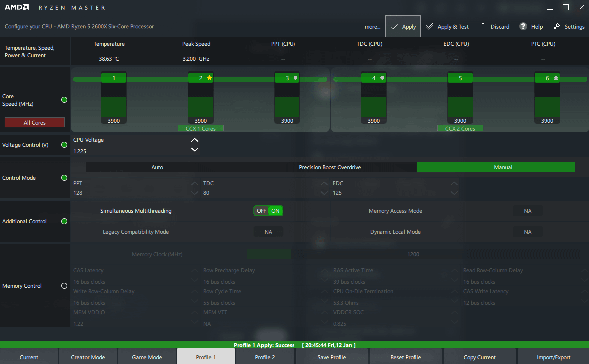Click core 6 speed value 3900

pyautogui.click(x=547, y=120)
